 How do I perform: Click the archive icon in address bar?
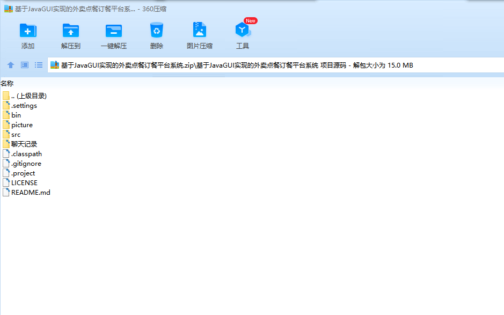click(55, 65)
